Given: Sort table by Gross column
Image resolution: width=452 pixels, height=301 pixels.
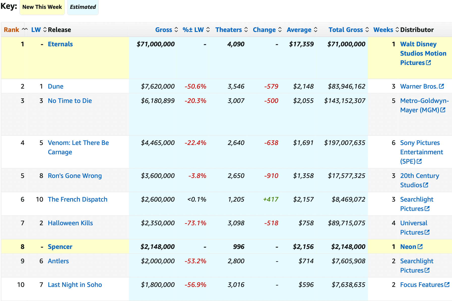Looking at the screenshot, I should pos(166,30).
